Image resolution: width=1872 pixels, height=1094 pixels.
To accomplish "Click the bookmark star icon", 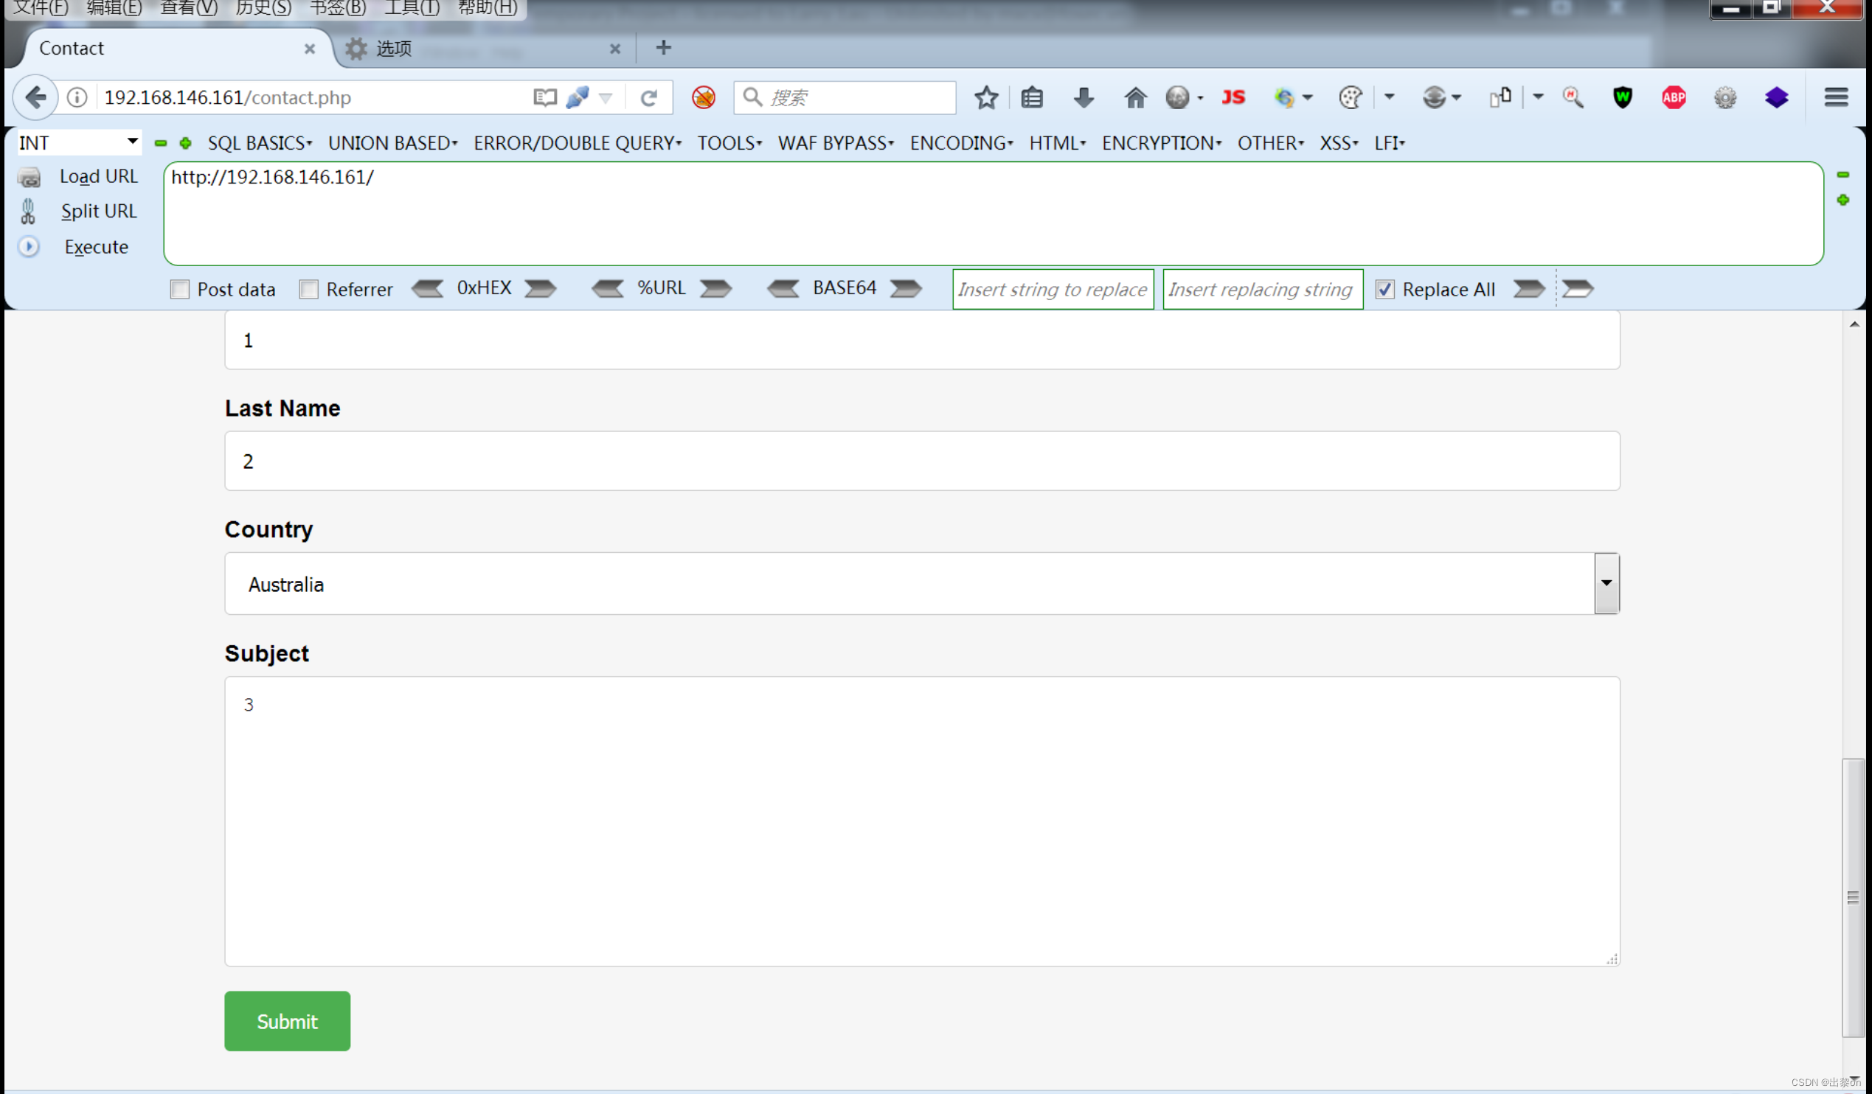I will pyautogui.click(x=985, y=97).
